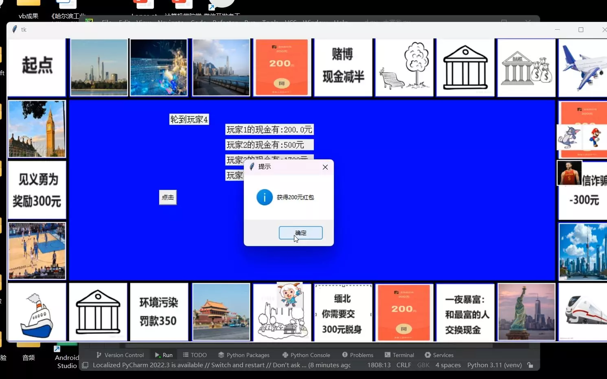Click the 见义勇为 奖励300元 tile
The width and height of the screenshot is (607, 379).
point(37,190)
